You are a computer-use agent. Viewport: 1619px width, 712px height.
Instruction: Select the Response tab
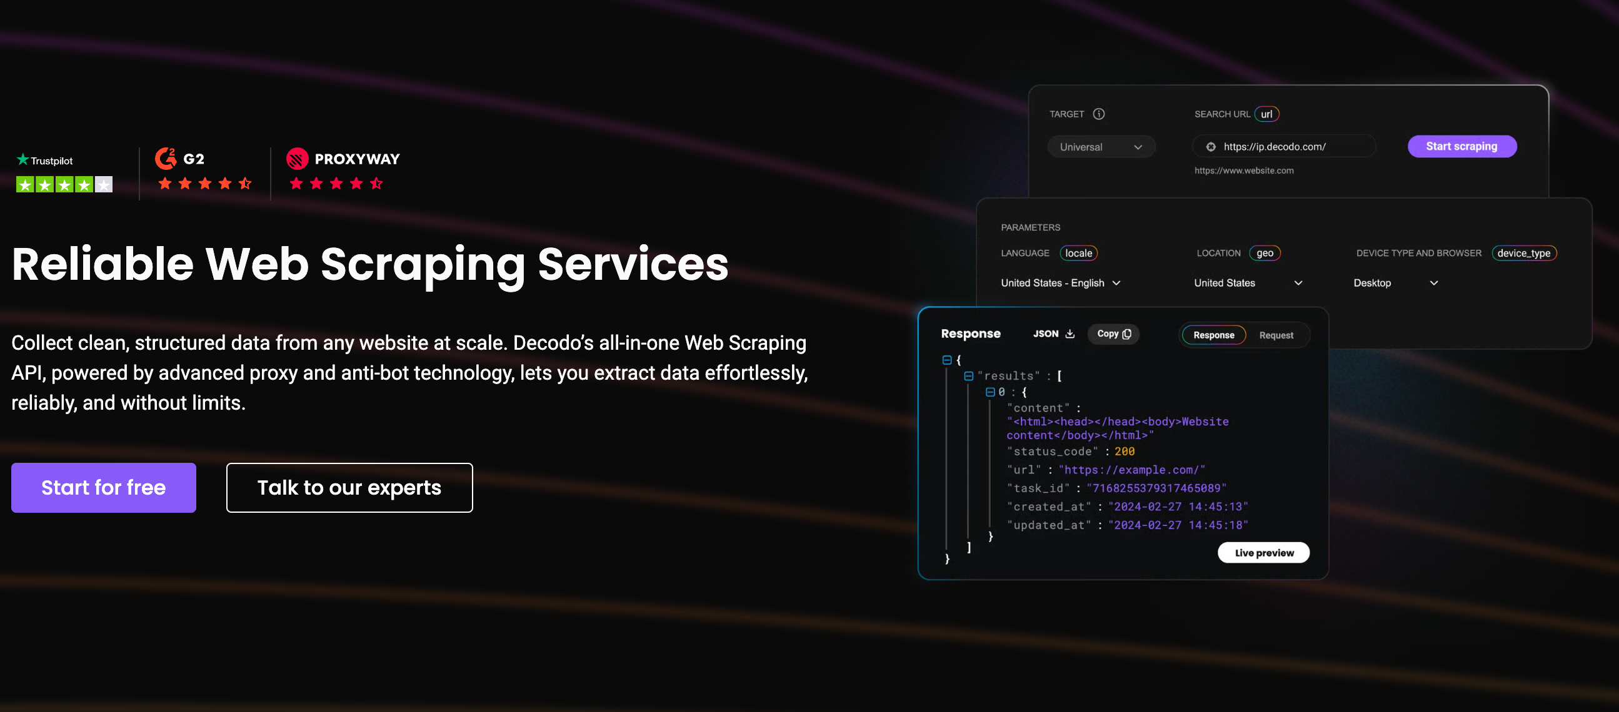pyautogui.click(x=1213, y=335)
